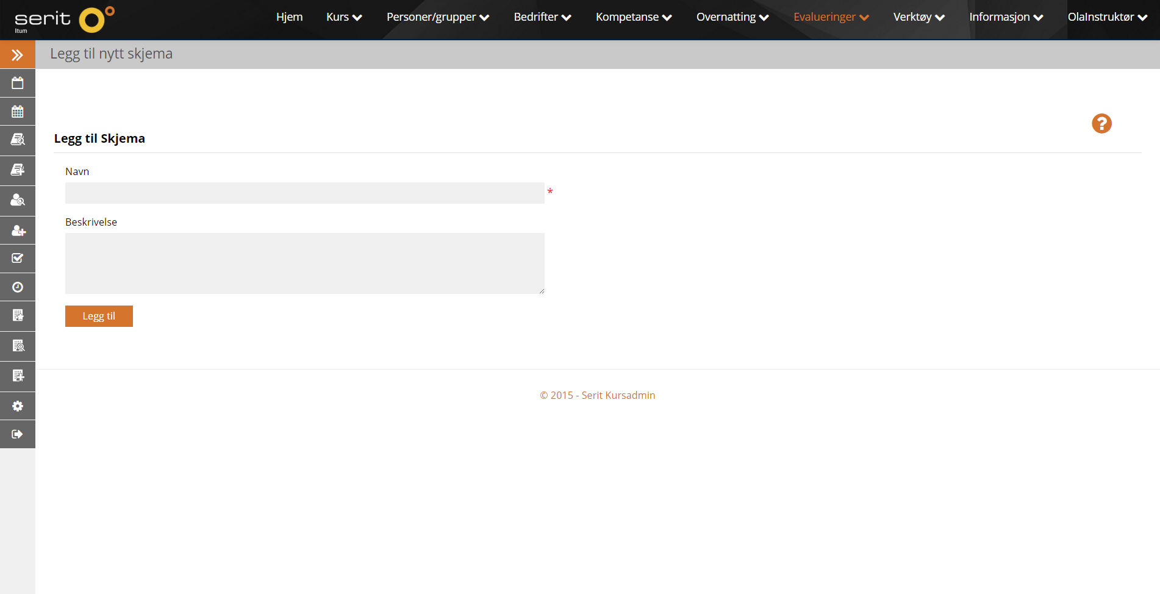Open the checkmark tasks sidebar icon

[17, 259]
